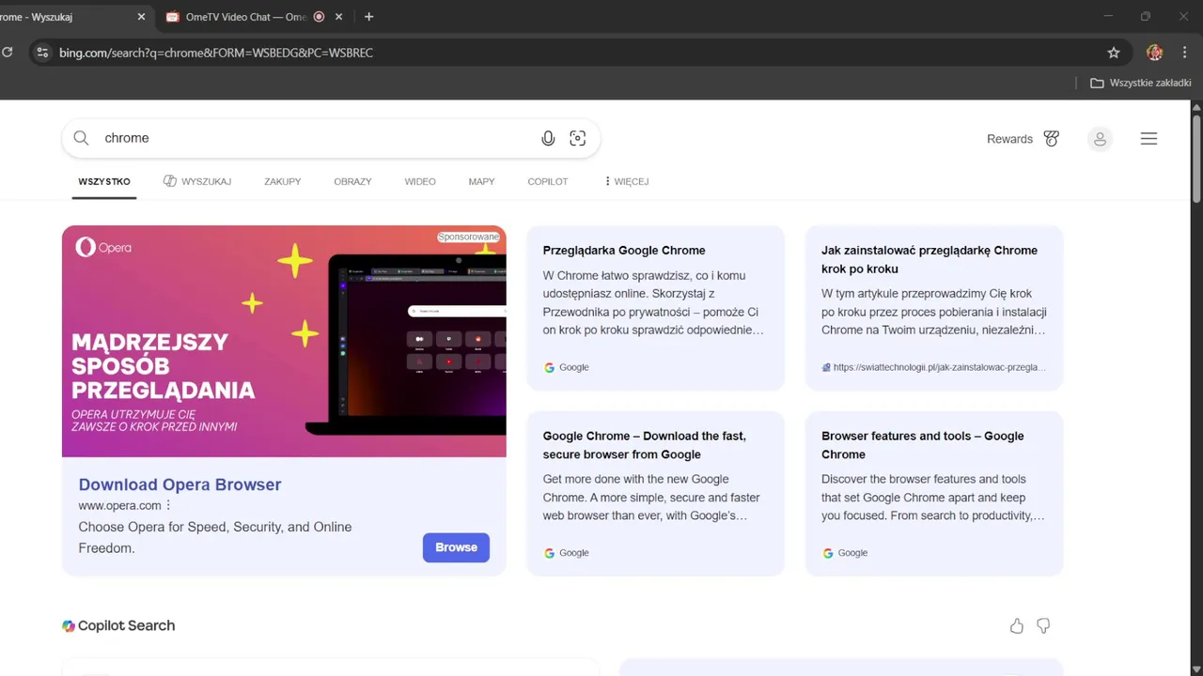Switch to the Obrazy tab
This screenshot has height=676, width=1203.
click(x=352, y=181)
